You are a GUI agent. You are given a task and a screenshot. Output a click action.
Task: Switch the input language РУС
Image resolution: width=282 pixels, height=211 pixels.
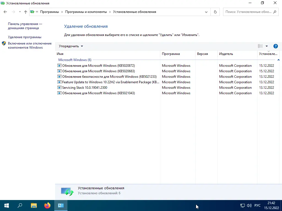click(257, 206)
